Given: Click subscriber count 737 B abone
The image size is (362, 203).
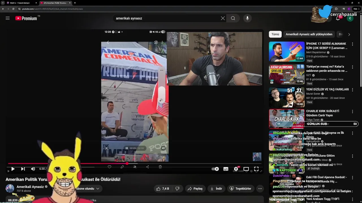Looking at the screenshot, I should 24,191.
